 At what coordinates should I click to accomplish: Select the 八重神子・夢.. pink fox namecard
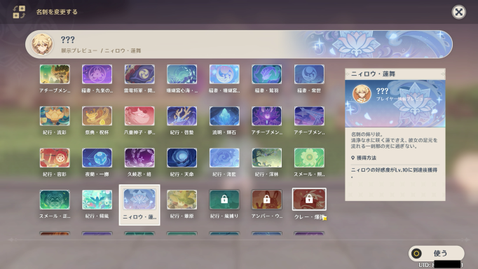tap(139, 116)
